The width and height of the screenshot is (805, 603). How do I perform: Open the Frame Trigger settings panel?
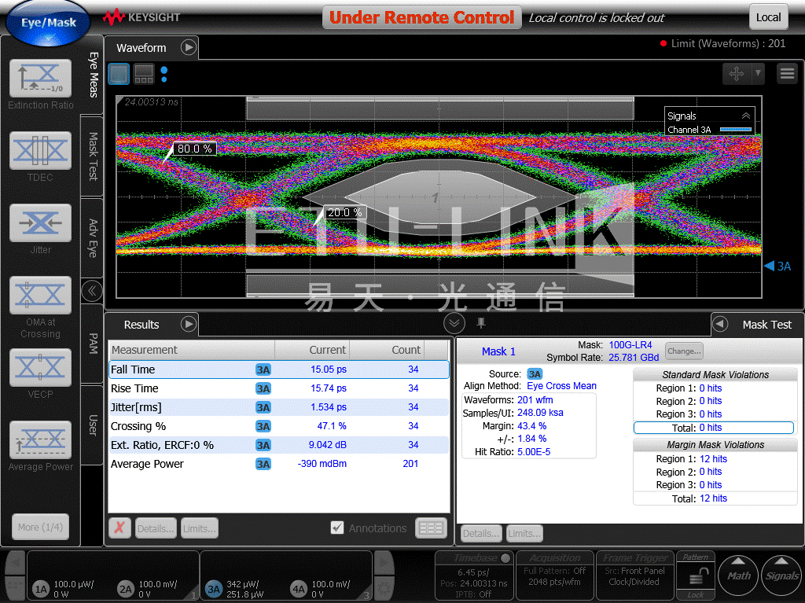click(634, 575)
